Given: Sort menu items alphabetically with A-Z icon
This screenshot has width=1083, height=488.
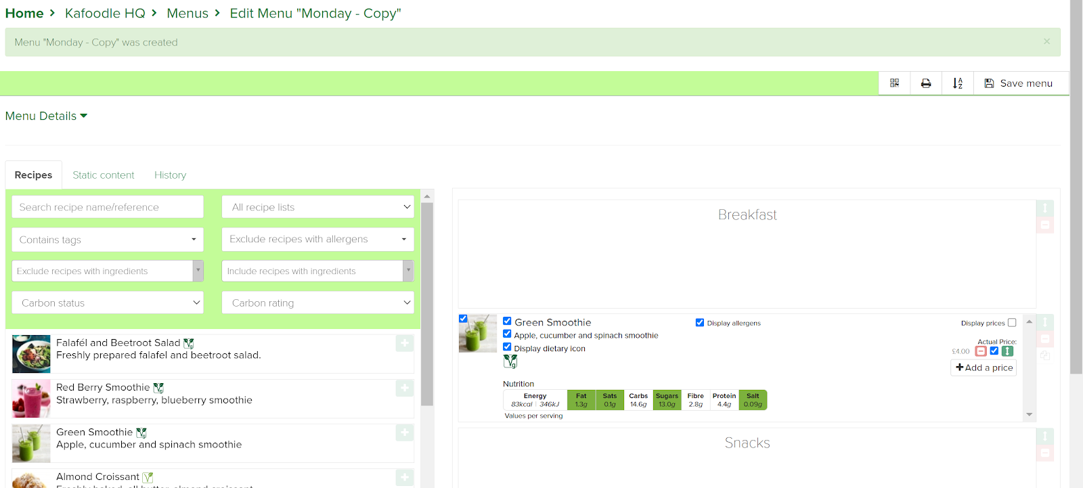Looking at the screenshot, I should coord(958,83).
